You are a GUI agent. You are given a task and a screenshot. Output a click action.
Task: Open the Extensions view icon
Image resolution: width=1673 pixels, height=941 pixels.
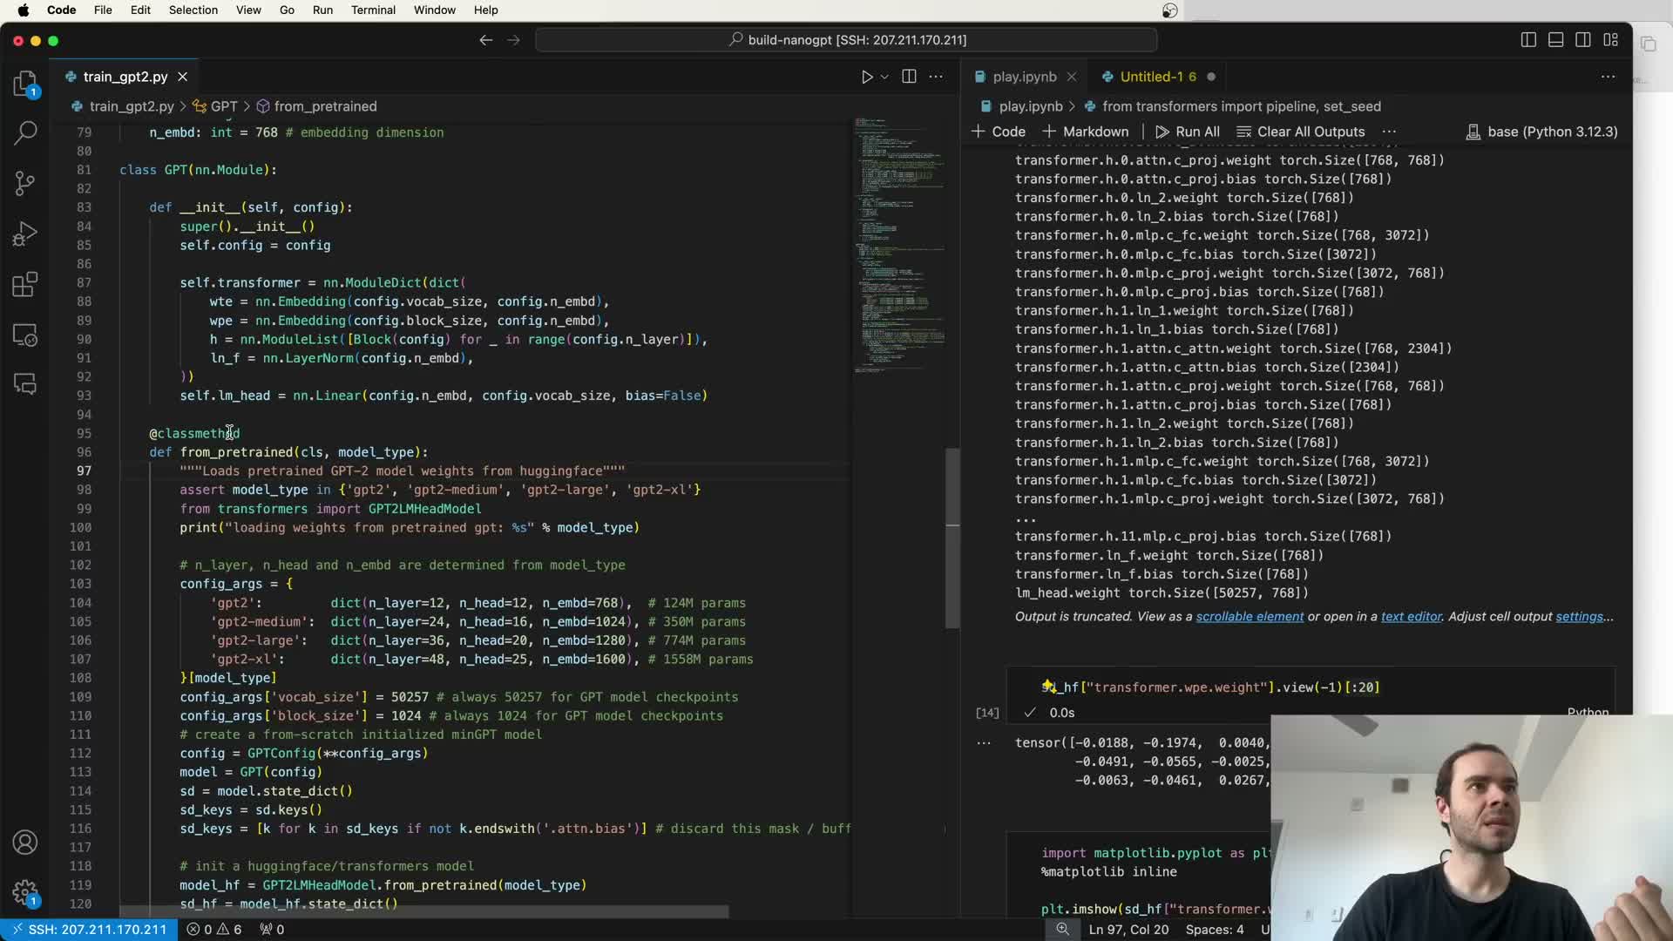click(x=25, y=284)
